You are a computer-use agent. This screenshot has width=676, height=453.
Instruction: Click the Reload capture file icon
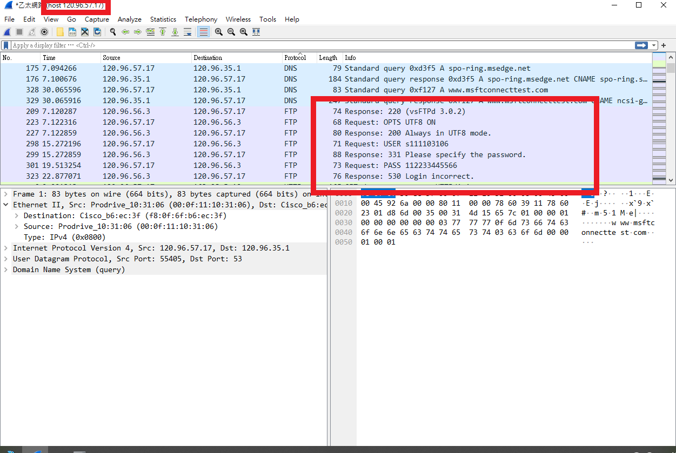click(97, 32)
